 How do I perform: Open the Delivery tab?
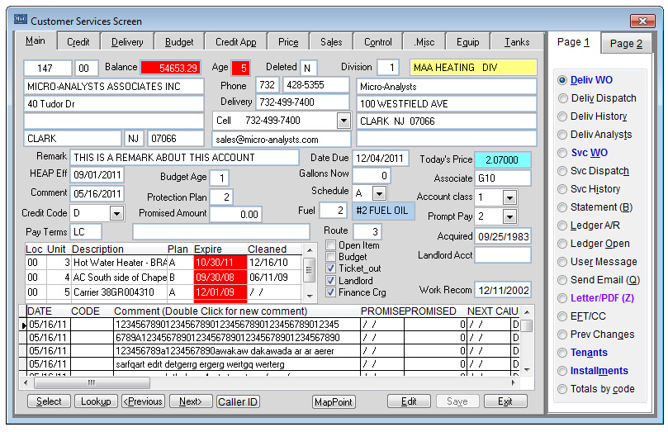click(x=127, y=42)
